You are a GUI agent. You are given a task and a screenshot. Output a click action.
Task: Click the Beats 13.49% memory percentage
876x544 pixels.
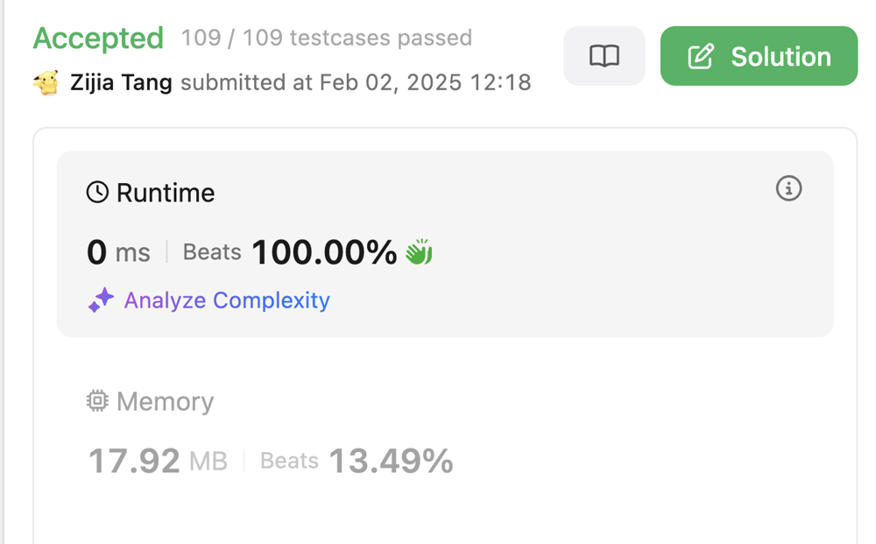click(x=390, y=461)
